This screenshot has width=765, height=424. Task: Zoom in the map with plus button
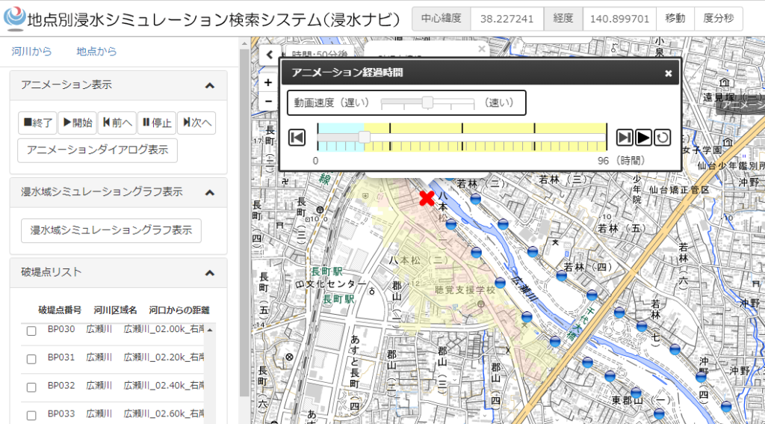point(268,83)
